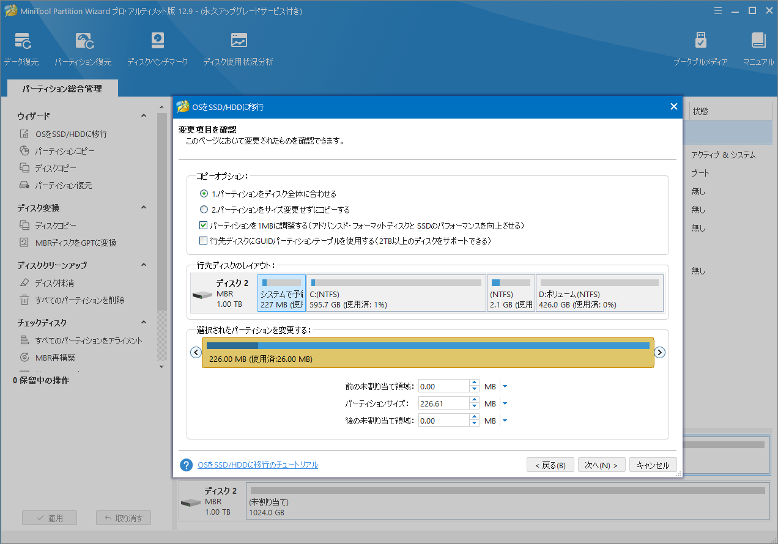This screenshot has height=544, width=778.
Task: Select (NTFS) 2.1 GB partition block
Action: 511,293
